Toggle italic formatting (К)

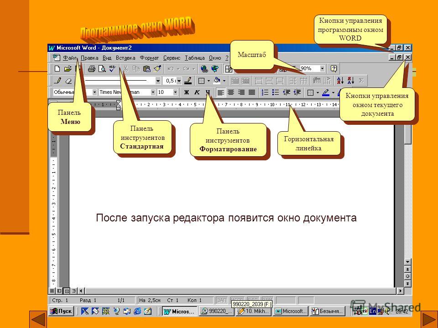tap(197, 92)
